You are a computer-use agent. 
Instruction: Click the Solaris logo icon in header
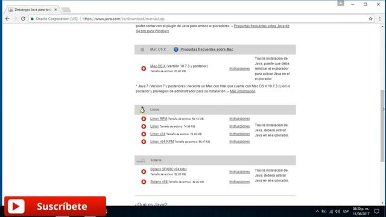point(141,160)
